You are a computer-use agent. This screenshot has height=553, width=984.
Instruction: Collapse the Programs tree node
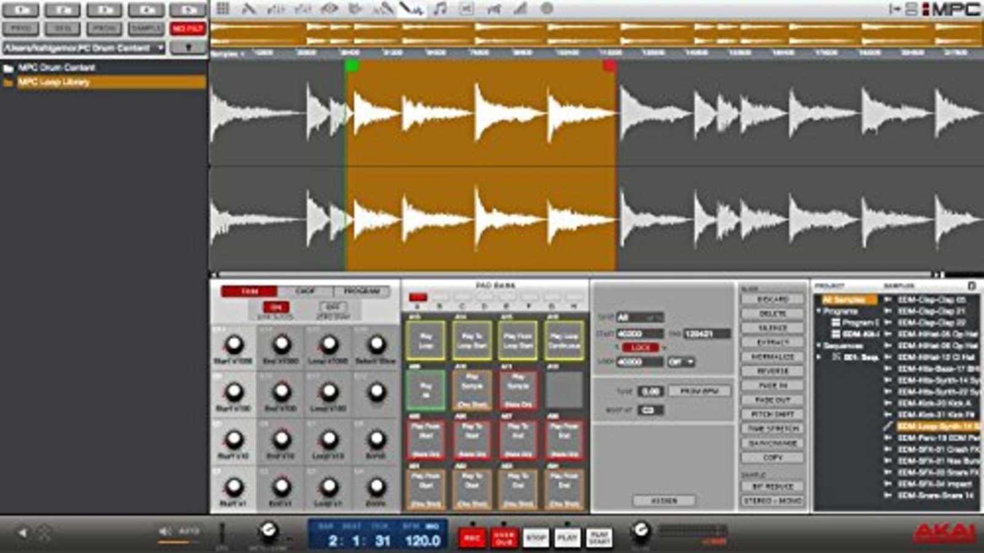(x=819, y=311)
